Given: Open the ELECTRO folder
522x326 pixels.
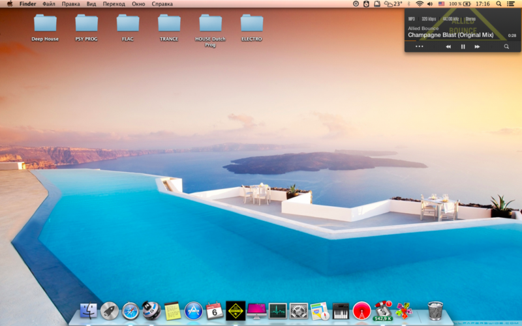Looking at the screenshot, I should (252, 24).
